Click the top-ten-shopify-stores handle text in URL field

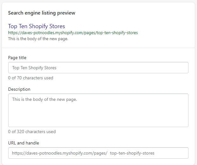point(132,153)
